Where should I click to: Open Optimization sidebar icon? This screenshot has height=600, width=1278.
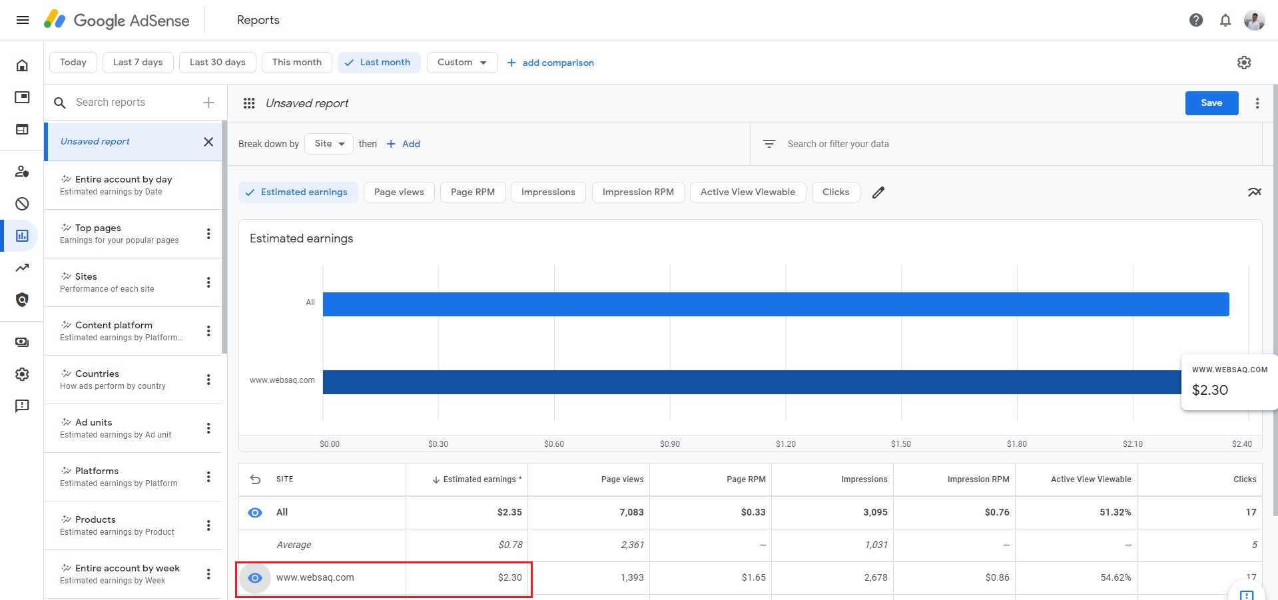coord(22,268)
